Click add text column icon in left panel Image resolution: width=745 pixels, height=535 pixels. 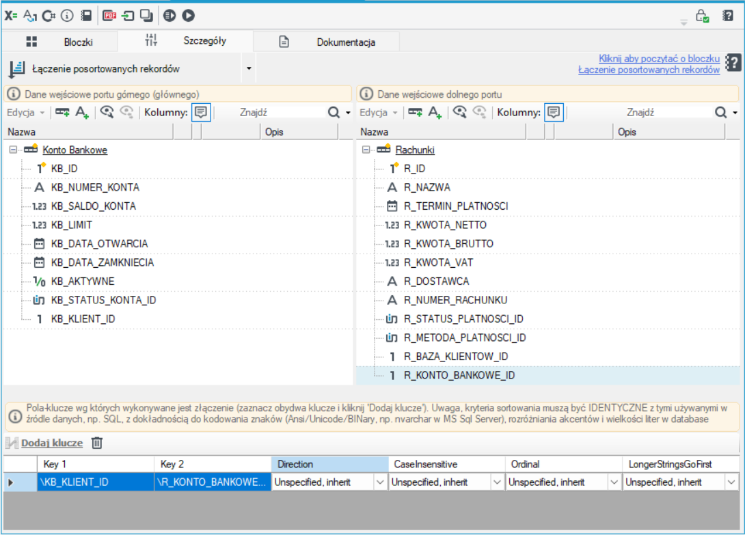pyautogui.click(x=82, y=113)
